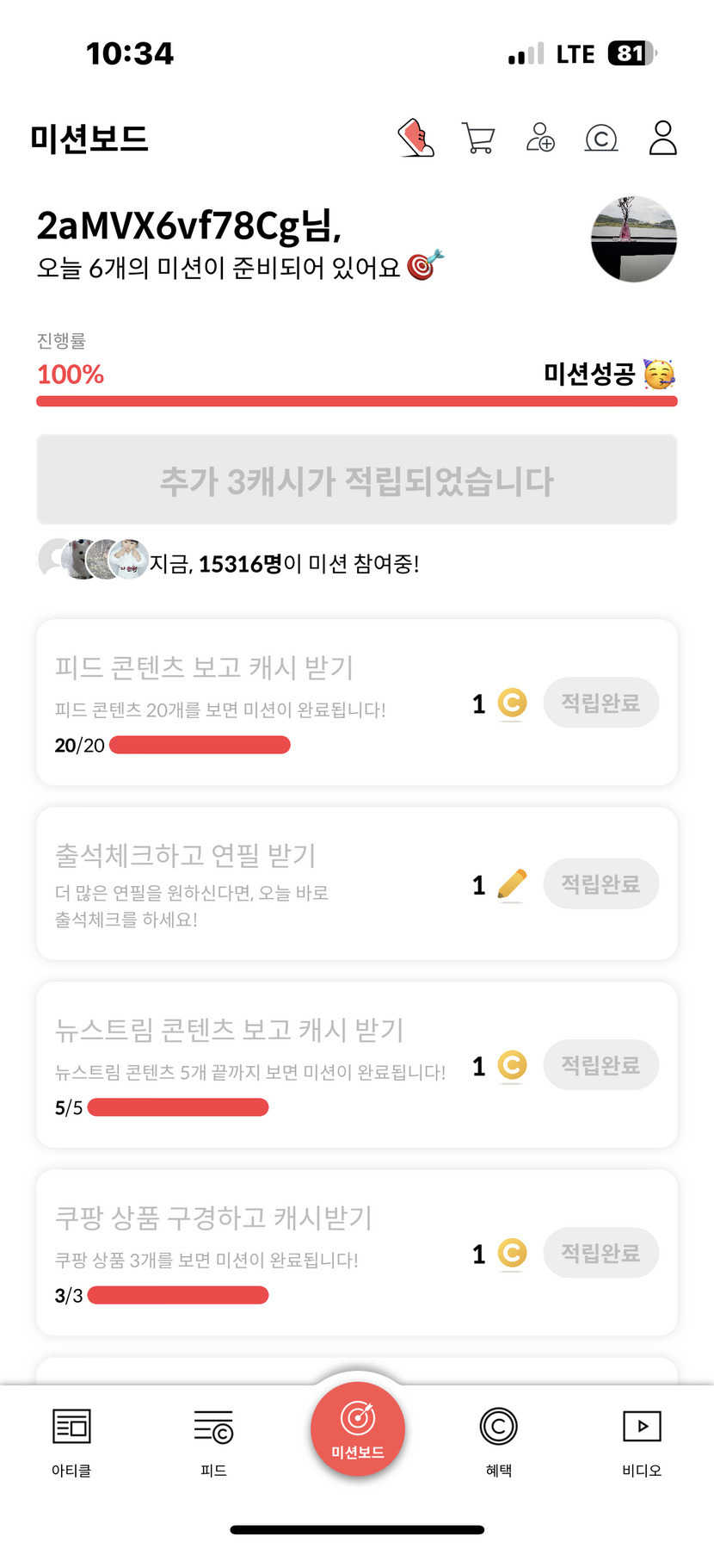The width and height of the screenshot is (714, 1549).
Task: Tap 적립완료 button for 뉴스트림 mission
Action: coord(600,1065)
